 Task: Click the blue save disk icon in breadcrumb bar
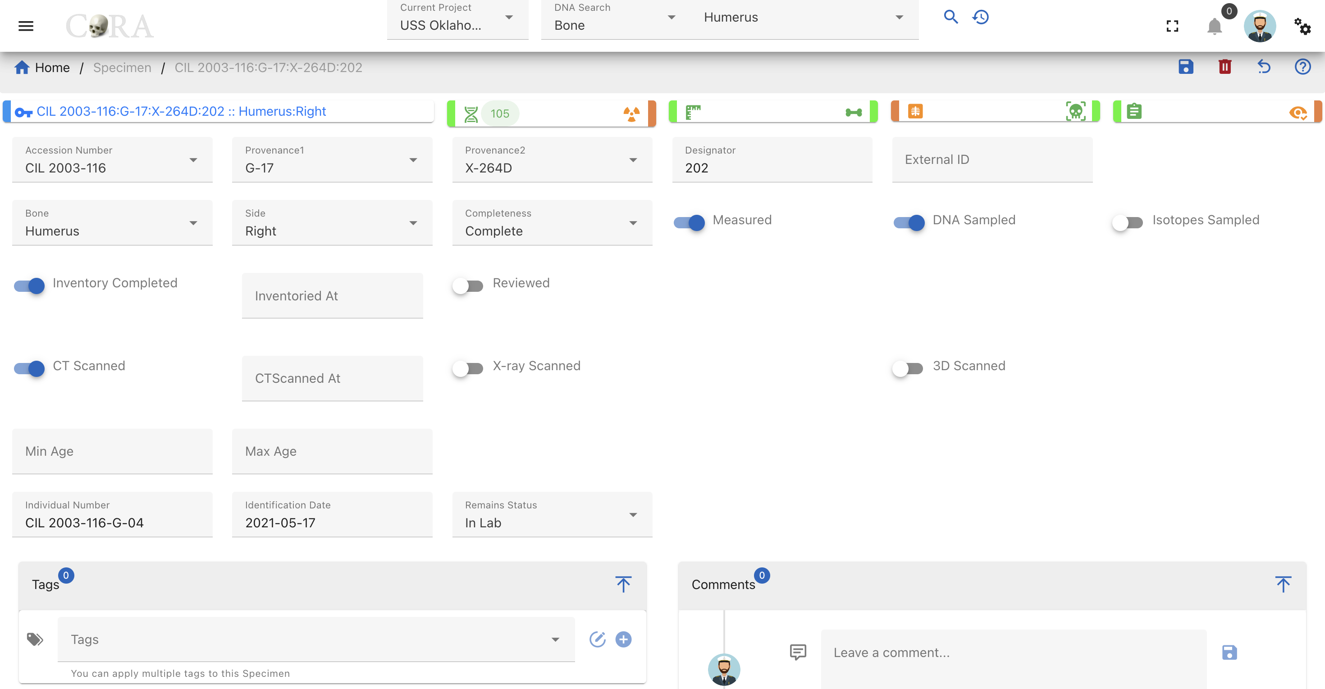coord(1186,67)
